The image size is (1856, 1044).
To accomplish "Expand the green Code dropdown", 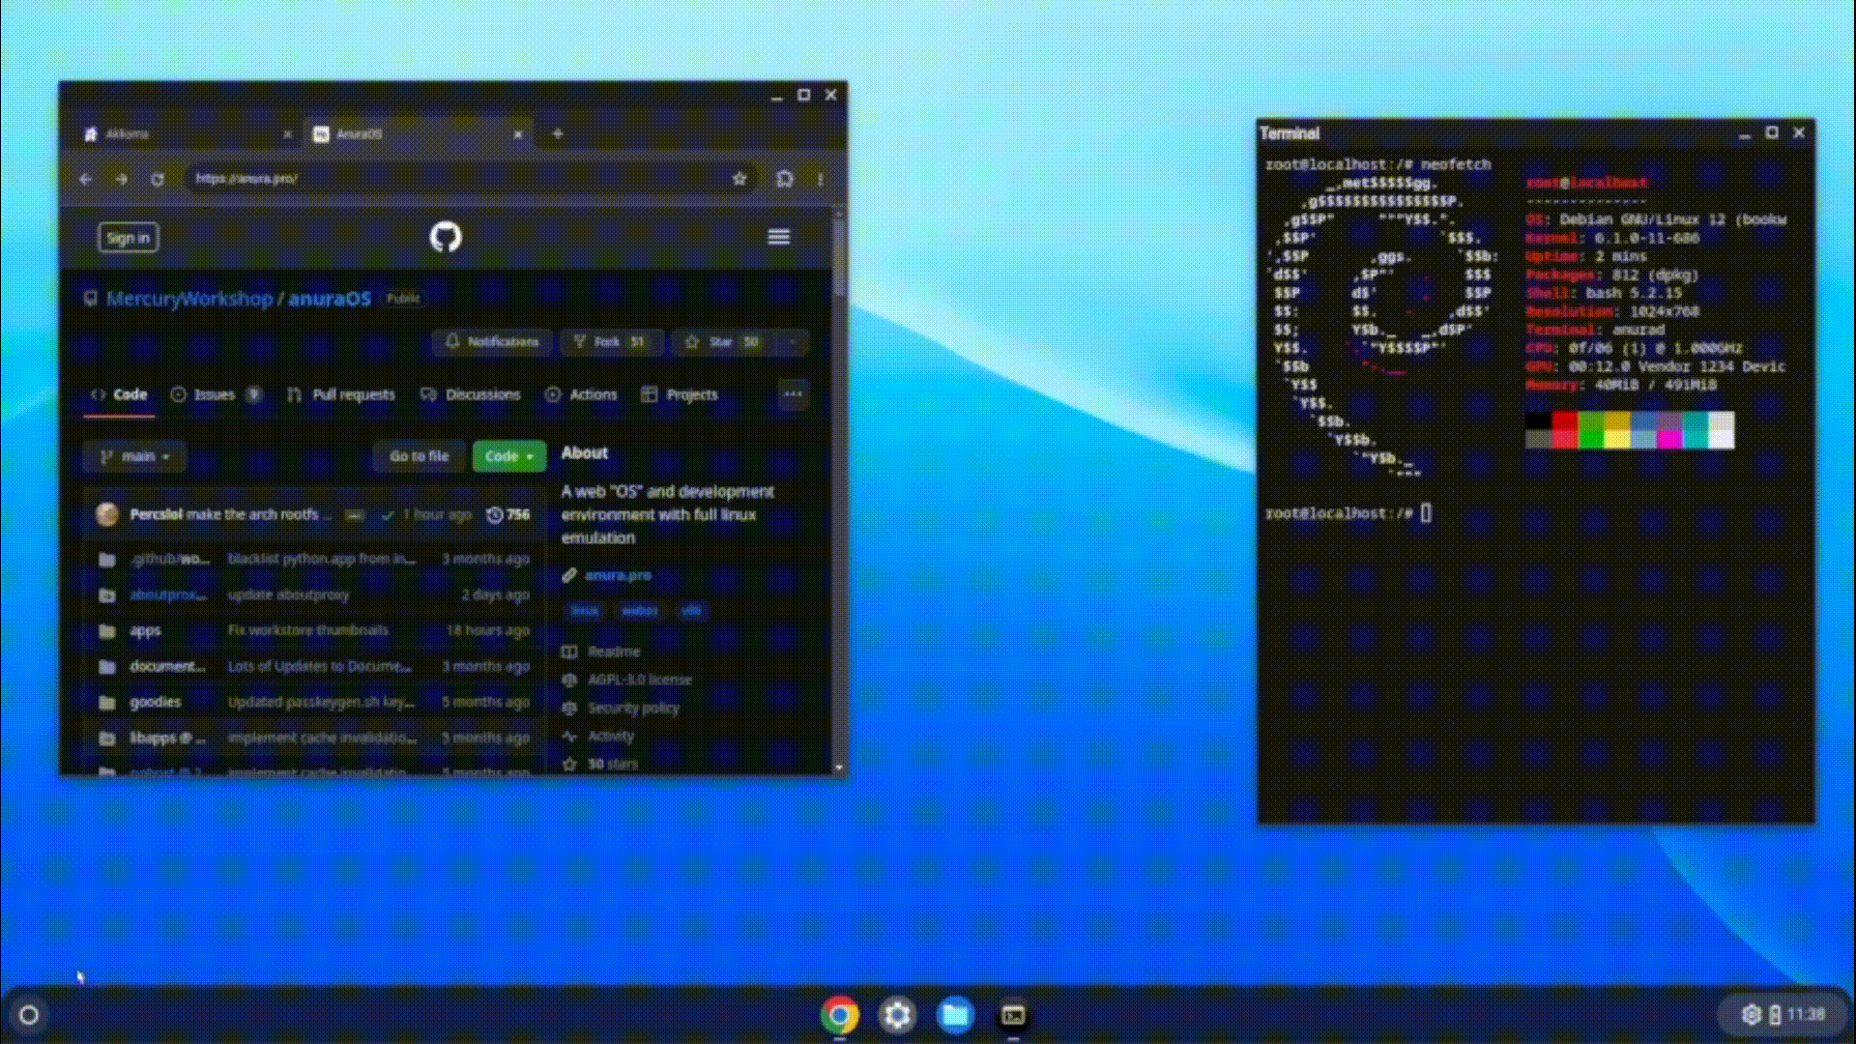I will pos(509,456).
